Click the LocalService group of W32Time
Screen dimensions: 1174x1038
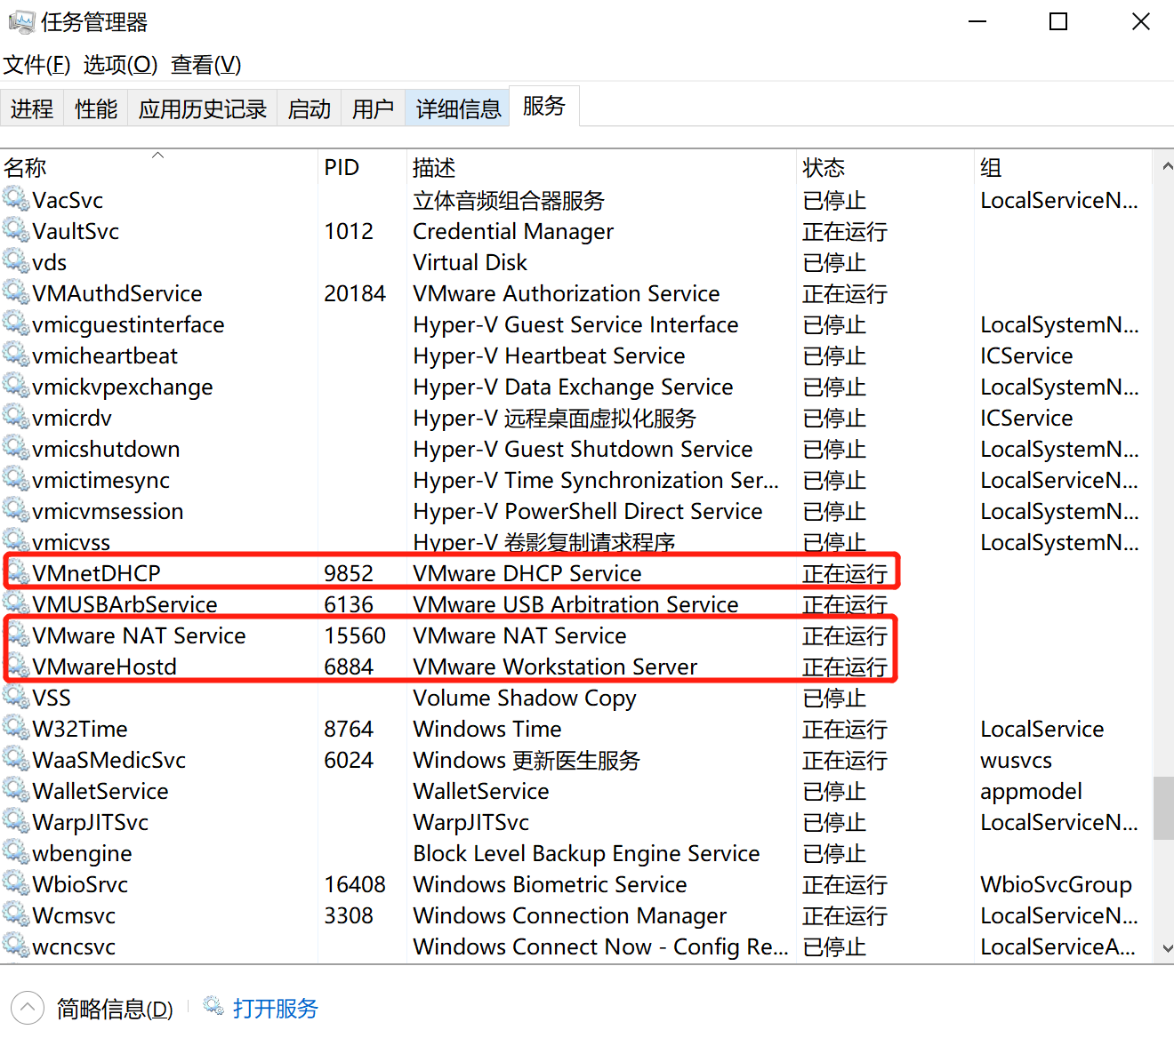click(1041, 729)
